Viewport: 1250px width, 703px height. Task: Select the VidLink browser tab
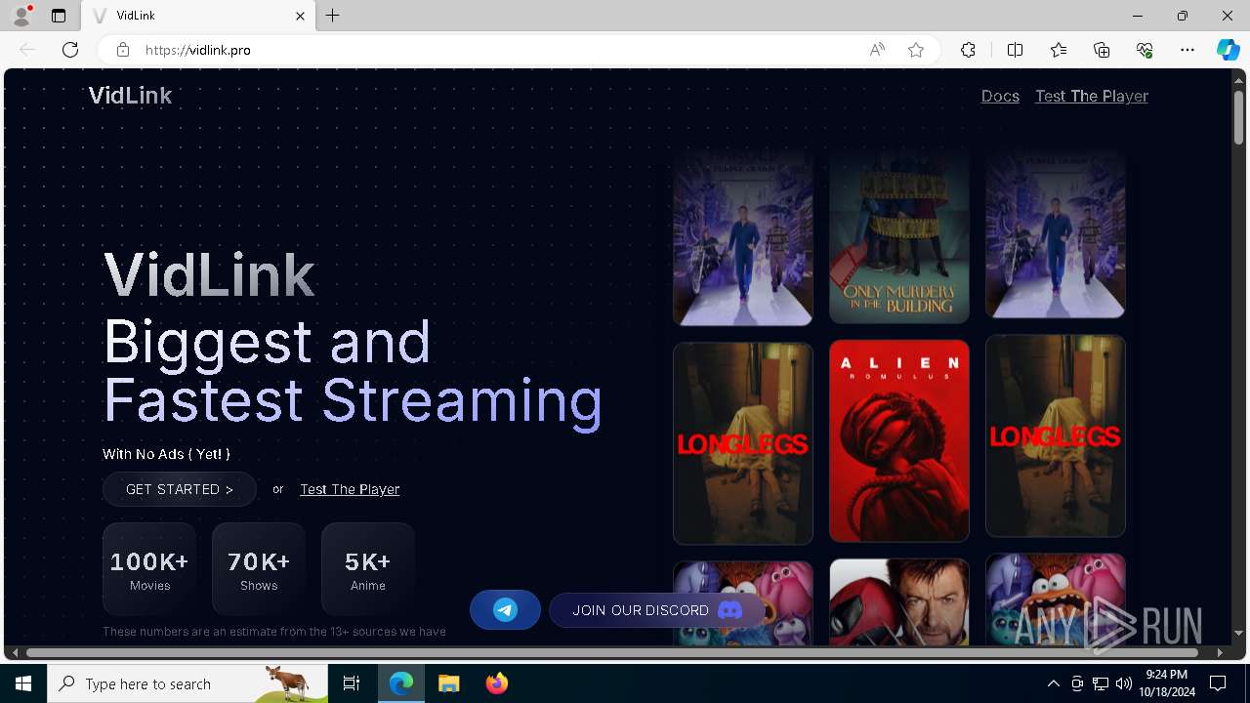point(197,16)
